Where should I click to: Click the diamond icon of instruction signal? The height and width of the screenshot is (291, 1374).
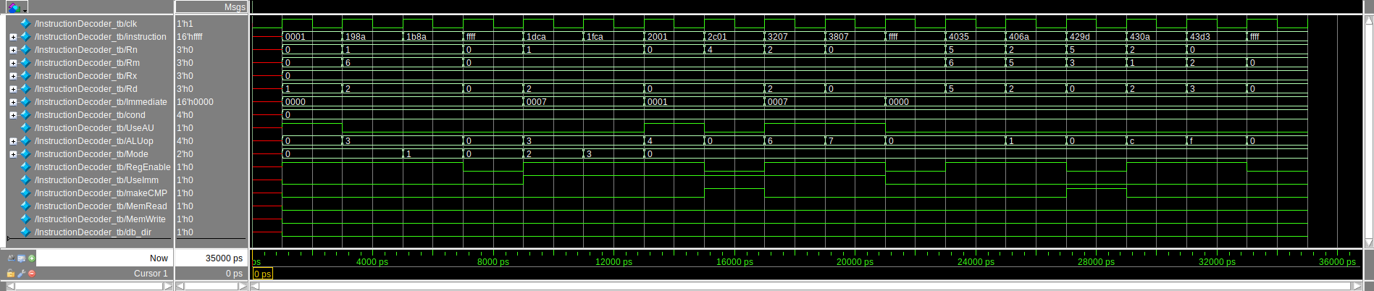[x=25, y=37]
